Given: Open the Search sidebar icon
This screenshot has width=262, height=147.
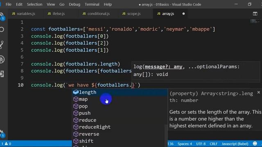Looking at the screenshot, I should pos(2,30).
